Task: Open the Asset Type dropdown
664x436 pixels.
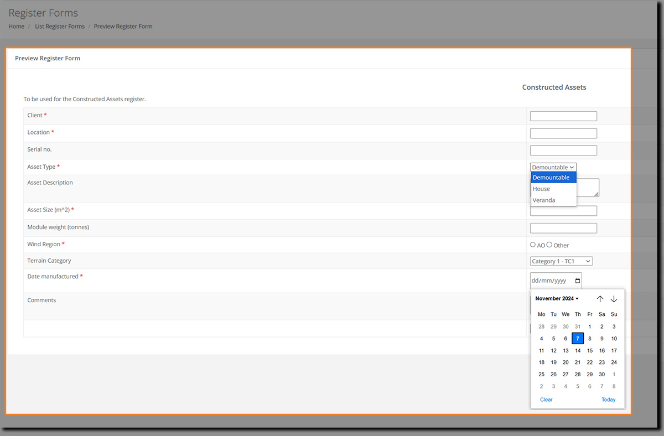Action: point(553,167)
